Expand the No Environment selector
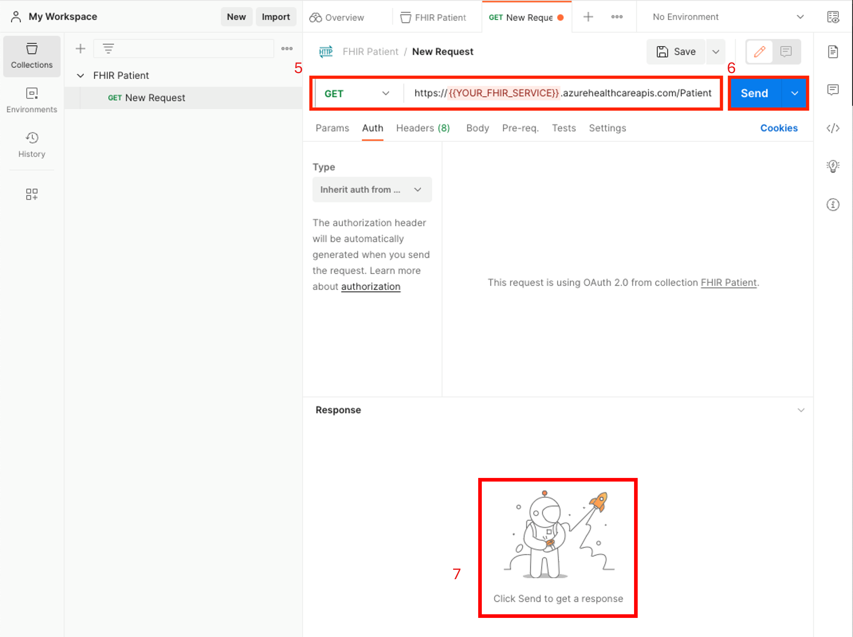 (727, 17)
